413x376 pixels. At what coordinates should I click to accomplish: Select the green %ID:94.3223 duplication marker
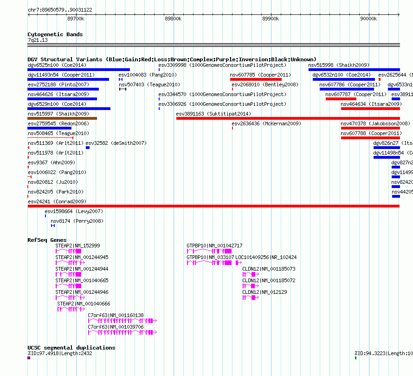(x=355, y=358)
